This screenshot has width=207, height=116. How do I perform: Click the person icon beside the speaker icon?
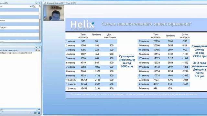(34, 6)
